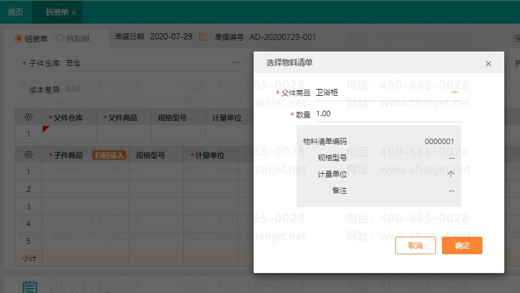Open gear settings for the 父件仓库 table
This screenshot has height=293, width=520.
(x=28, y=117)
